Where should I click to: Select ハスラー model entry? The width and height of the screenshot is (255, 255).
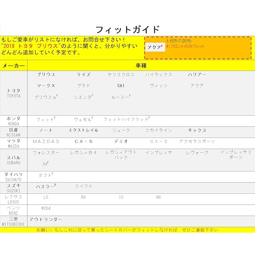click(46, 186)
